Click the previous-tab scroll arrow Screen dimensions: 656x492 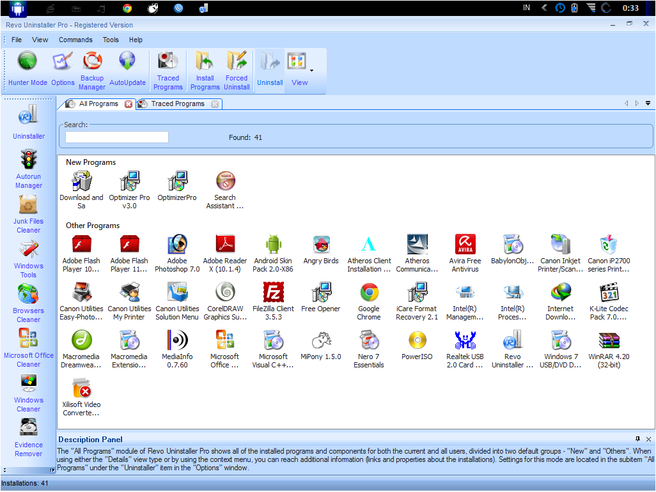click(x=627, y=104)
